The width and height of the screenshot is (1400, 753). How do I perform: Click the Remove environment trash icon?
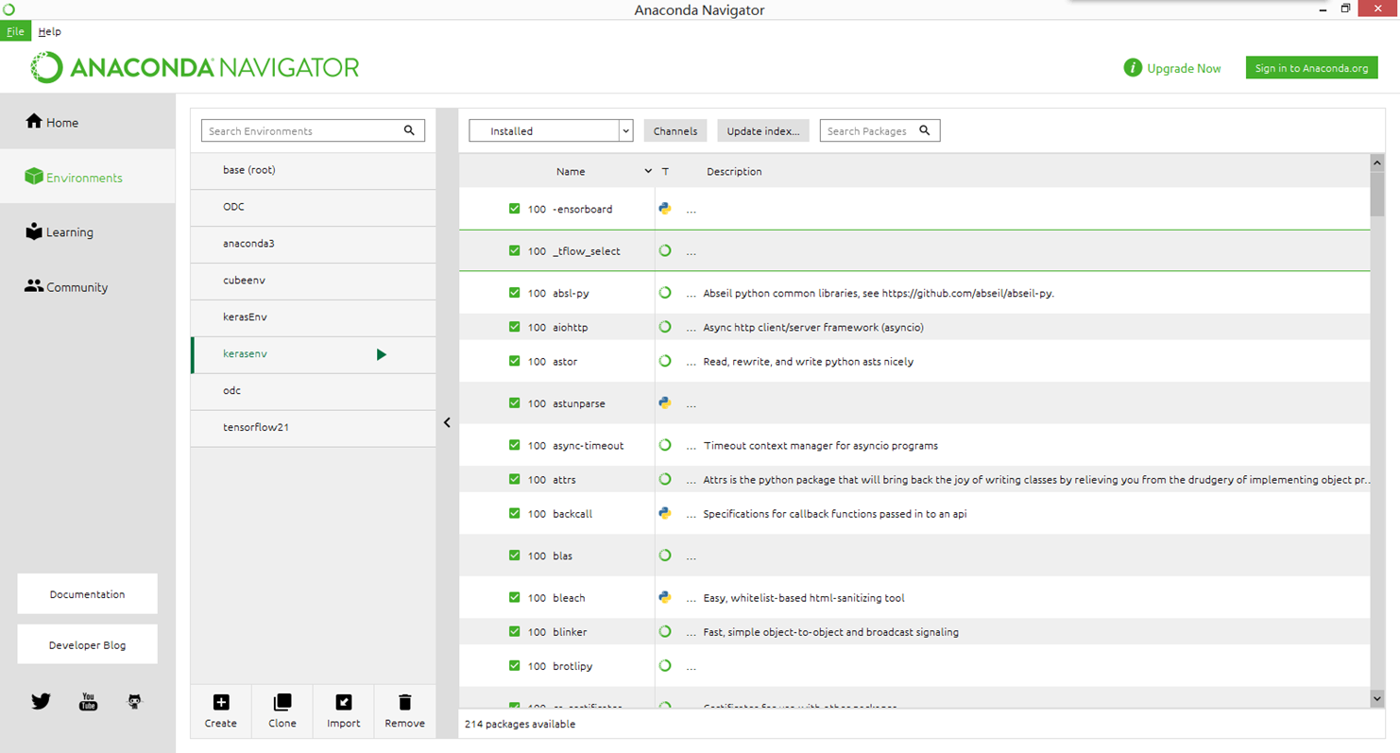(404, 702)
